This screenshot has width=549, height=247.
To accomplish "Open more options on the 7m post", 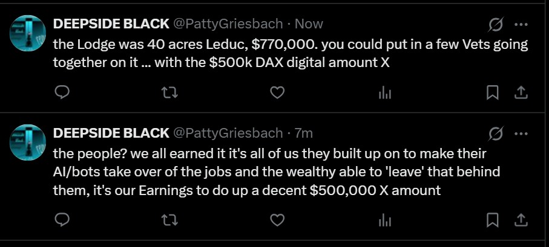I will (520, 133).
